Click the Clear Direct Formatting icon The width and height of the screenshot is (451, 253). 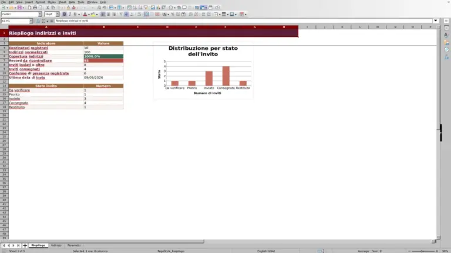click(74, 8)
